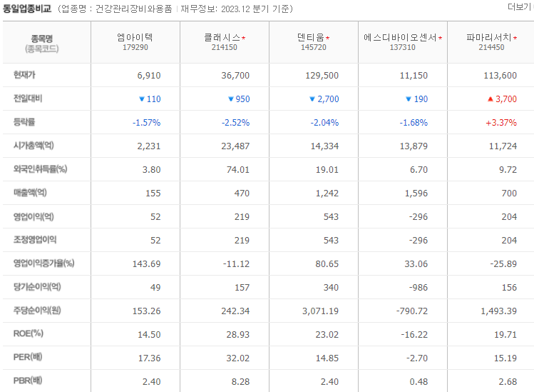Click the 매출액(억) row label

[30, 192]
